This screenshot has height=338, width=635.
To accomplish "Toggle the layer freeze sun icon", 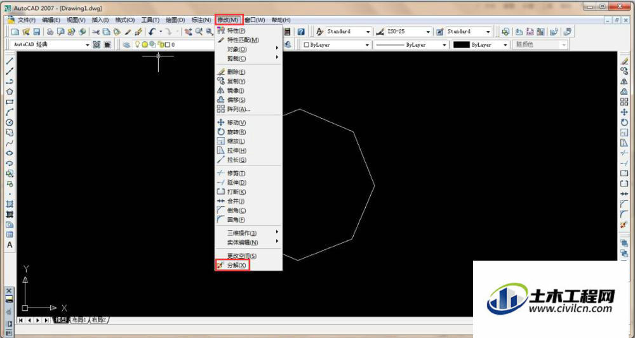I will pyautogui.click(x=145, y=44).
